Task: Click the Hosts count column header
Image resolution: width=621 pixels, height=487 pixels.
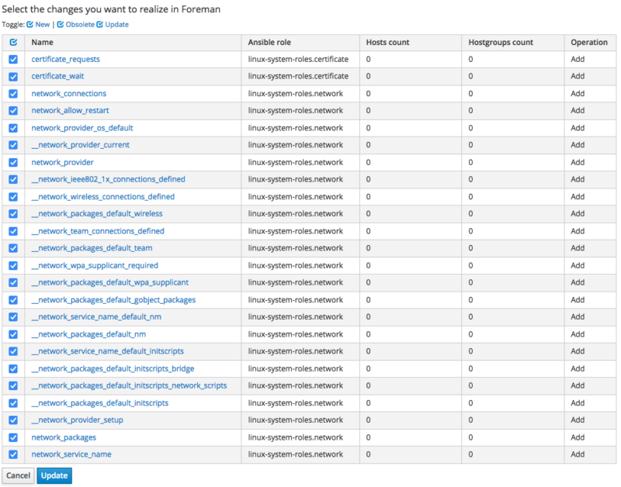Action: click(389, 42)
